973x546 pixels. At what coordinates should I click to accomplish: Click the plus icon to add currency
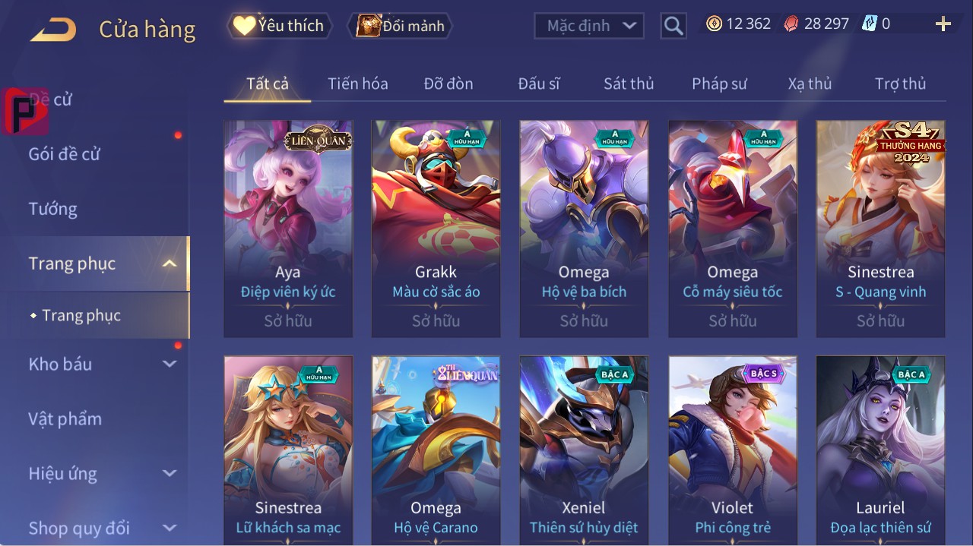pos(943,24)
